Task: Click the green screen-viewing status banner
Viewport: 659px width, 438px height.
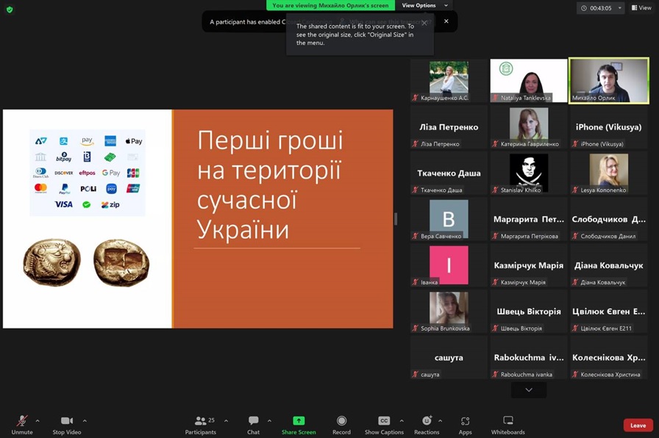Action: pos(330,5)
